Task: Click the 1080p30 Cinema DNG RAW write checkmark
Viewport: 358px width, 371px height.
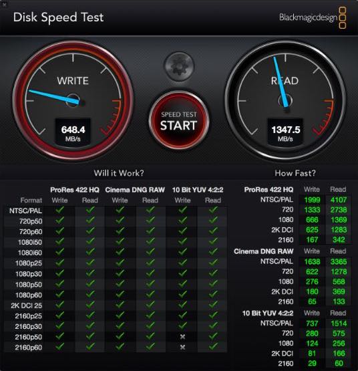Action: click(x=120, y=273)
